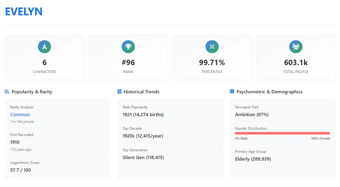Select the Elderly primary age group
340x187 pixels.
253,159
